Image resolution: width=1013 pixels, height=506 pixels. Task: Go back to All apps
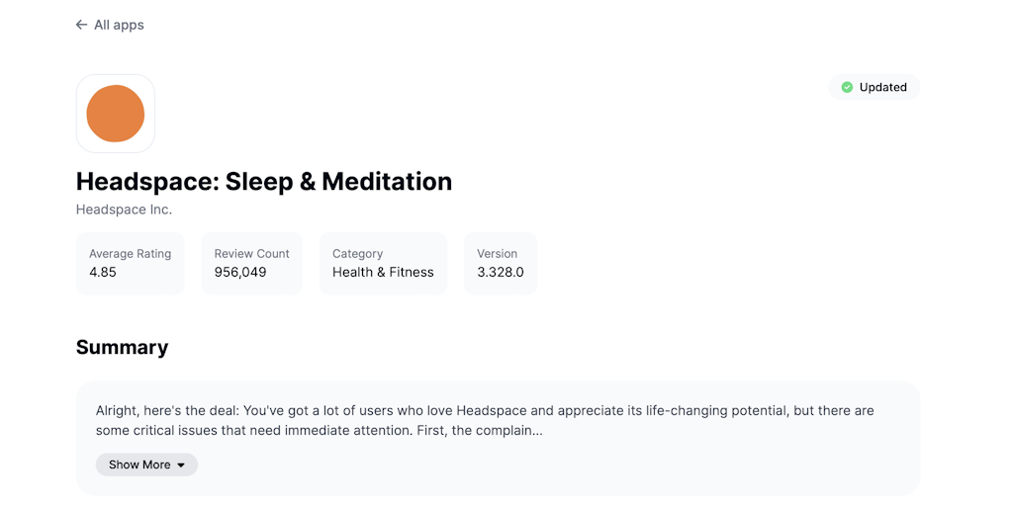[119, 25]
